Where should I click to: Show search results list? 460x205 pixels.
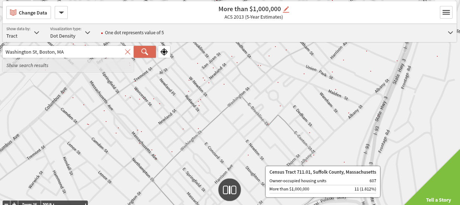tap(68, 65)
